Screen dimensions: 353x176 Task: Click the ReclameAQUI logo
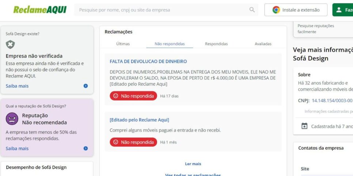pyautogui.click(x=40, y=9)
